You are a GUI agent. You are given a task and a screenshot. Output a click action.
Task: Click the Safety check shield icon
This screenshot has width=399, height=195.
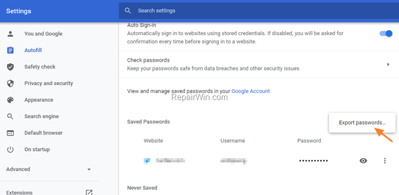pos(10,67)
